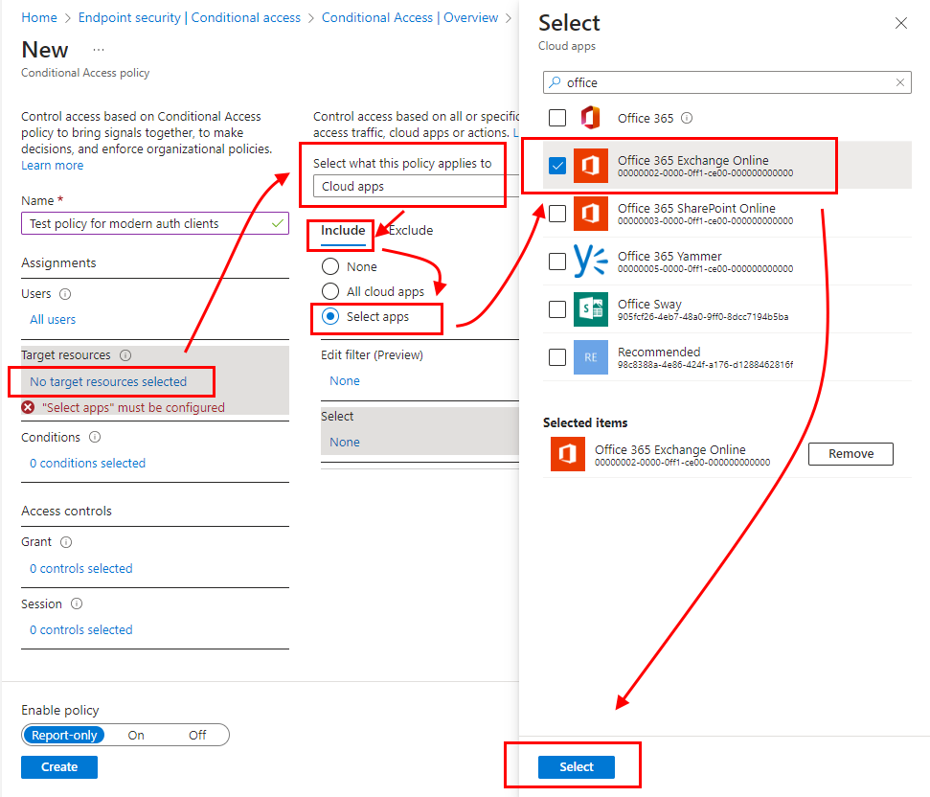Click the info icon beside Target resources
930x797 pixels.
pyautogui.click(x=125, y=355)
